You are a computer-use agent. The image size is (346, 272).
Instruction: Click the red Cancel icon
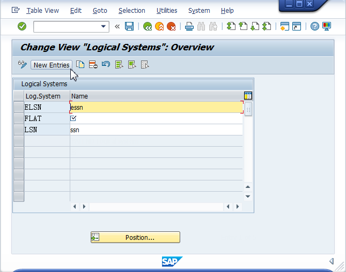click(x=171, y=26)
